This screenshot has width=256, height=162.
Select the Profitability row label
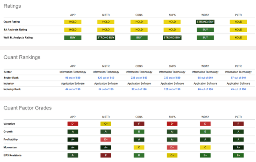pos(11,140)
